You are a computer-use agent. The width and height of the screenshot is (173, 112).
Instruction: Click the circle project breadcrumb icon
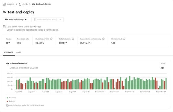tap(20, 4)
